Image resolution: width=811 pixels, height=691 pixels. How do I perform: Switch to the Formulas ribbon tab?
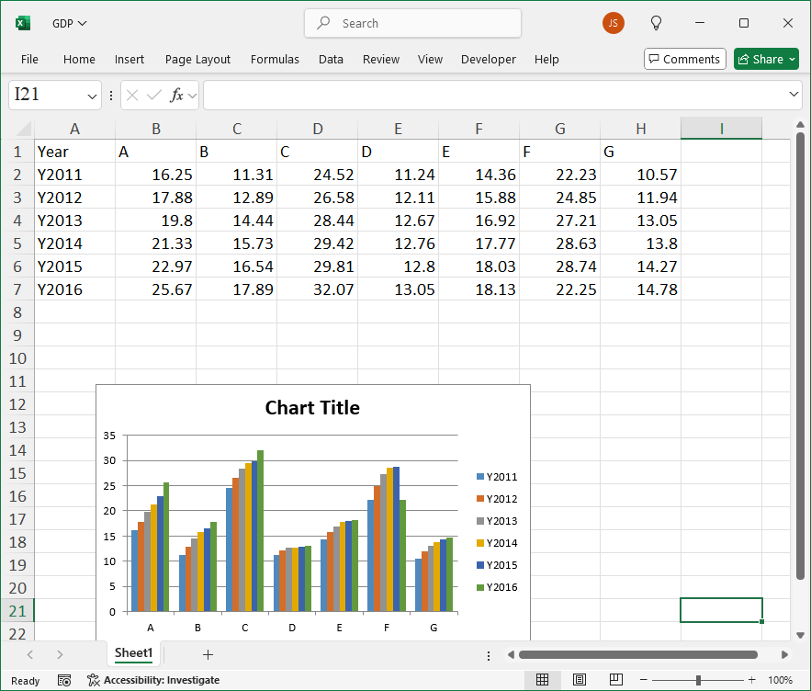point(275,59)
